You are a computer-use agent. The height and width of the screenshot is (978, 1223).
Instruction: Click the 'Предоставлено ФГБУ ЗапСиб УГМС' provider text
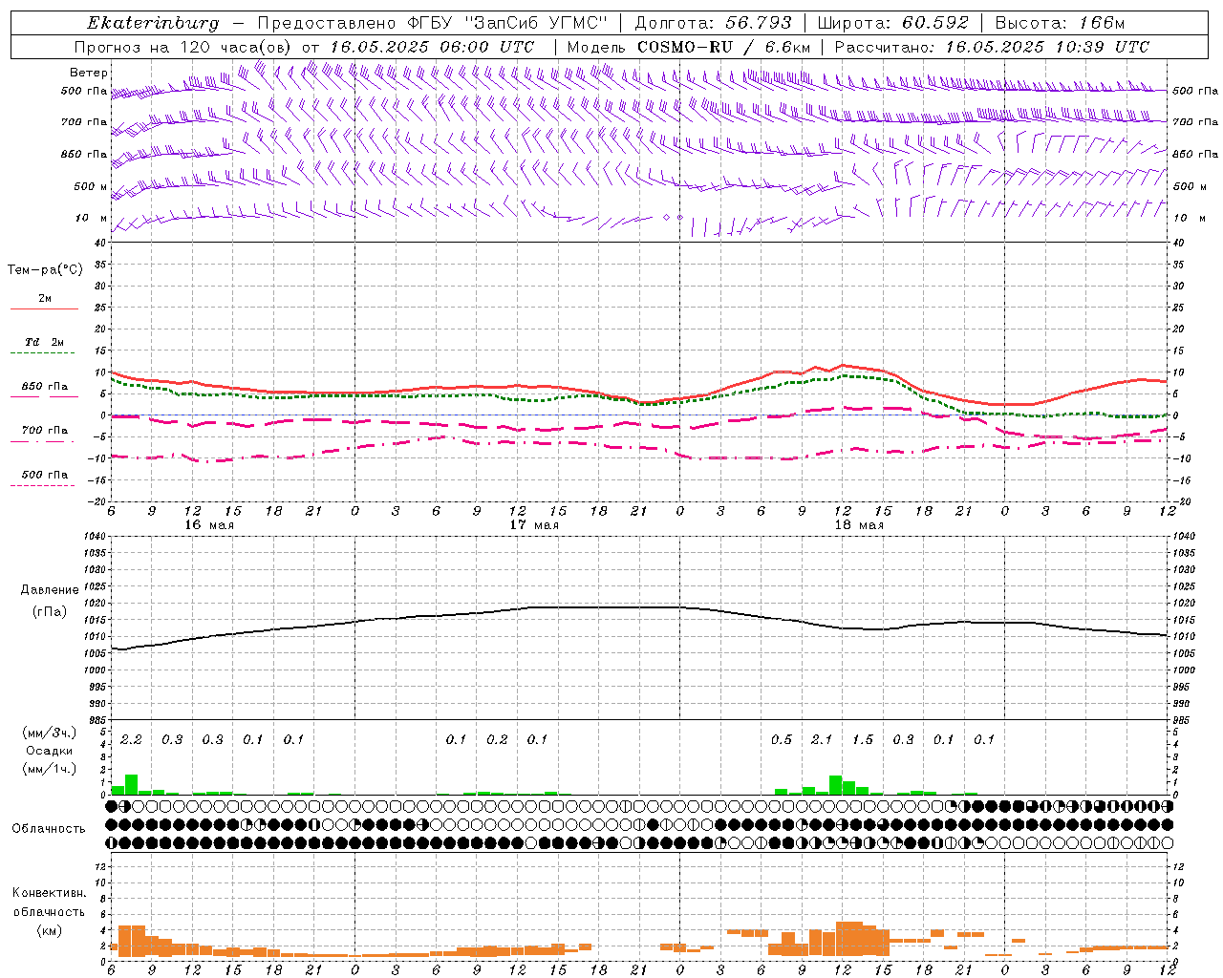433,23
